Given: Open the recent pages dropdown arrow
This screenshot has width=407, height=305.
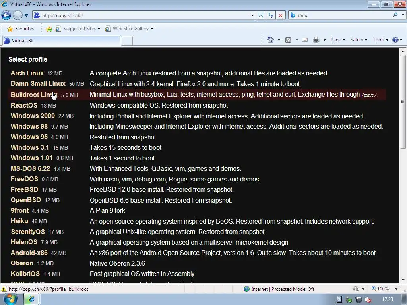Looking at the screenshot, I should point(26,15).
